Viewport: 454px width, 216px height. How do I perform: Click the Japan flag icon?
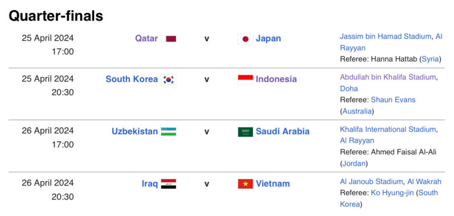[x=245, y=39]
